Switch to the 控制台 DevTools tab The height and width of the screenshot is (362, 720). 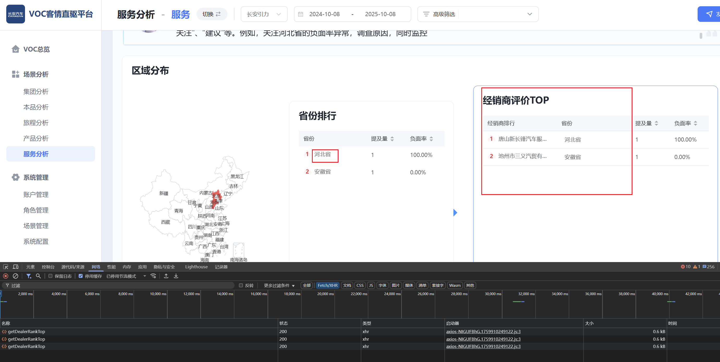click(48, 267)
